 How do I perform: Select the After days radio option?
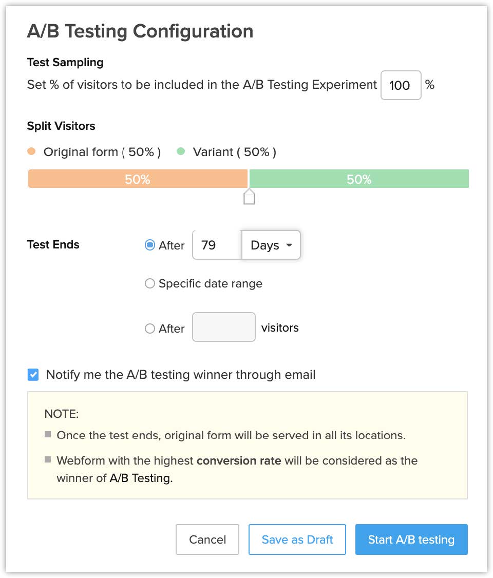point(150,245)
